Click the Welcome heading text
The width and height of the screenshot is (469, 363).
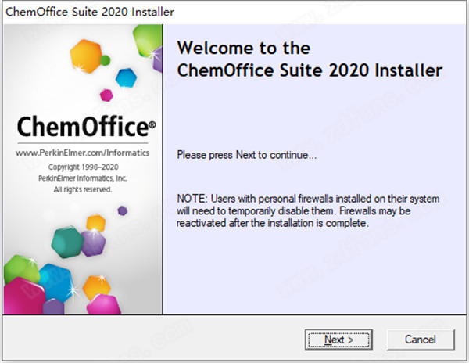[310, 59]
